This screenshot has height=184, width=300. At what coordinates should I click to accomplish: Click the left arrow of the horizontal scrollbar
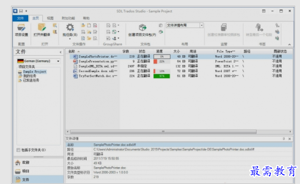pos(68,131)
